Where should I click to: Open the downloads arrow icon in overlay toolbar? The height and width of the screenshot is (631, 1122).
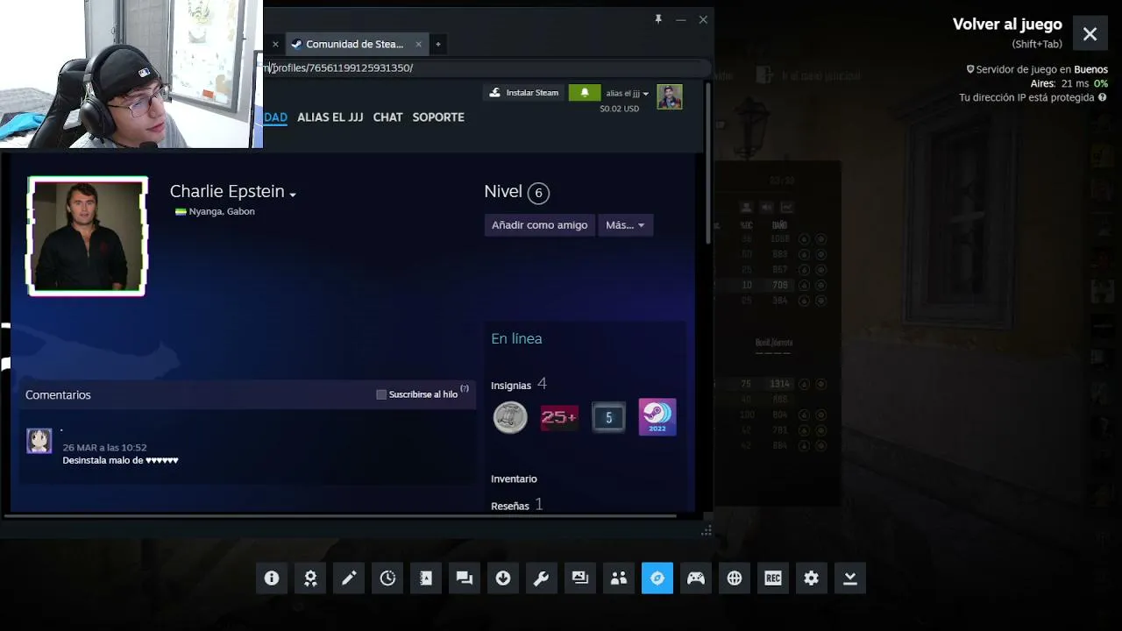click(x=503, y=578)
